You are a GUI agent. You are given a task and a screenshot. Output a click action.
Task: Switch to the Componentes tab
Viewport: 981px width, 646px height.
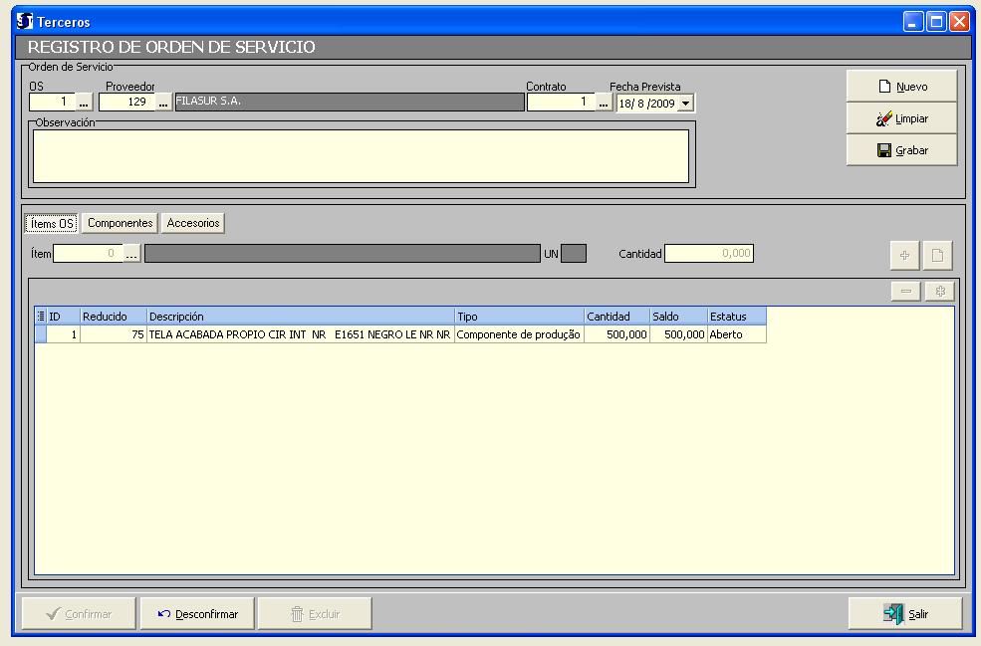point(120,224)
